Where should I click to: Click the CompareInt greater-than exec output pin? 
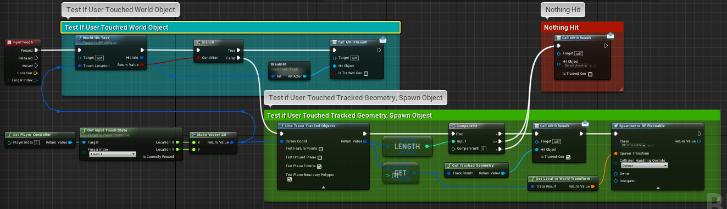[x=500, y=134]
